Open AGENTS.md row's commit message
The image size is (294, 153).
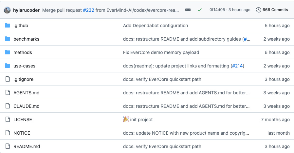coord(186,93)
